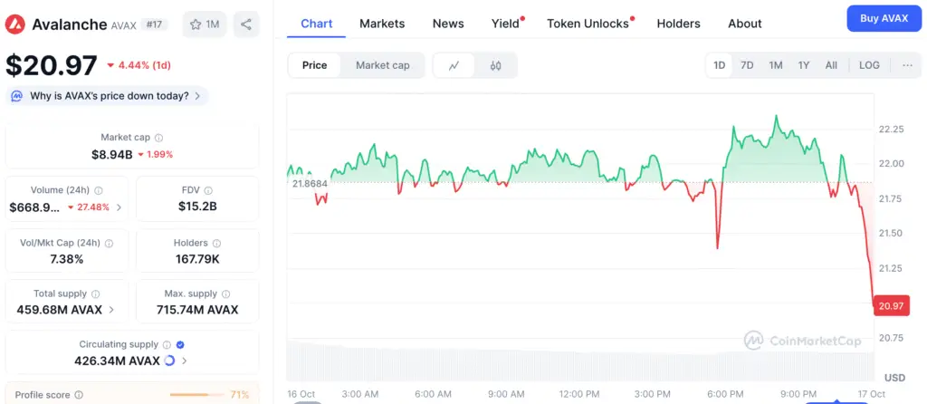
Task: Go to the Holders tab
Action: pyautogui.click(x=678, y=24)
